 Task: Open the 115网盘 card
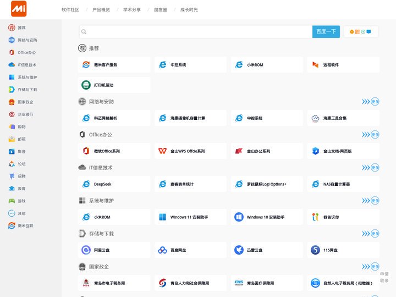tap(343, 250)
